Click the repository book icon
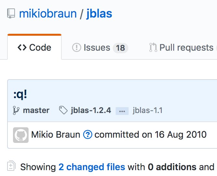The image size is (217, 176). pyautogui.click(x=11, y=14)
